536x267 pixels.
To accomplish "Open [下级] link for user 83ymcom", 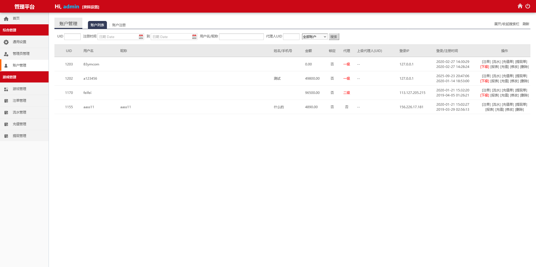I will (x=485, y=67).
